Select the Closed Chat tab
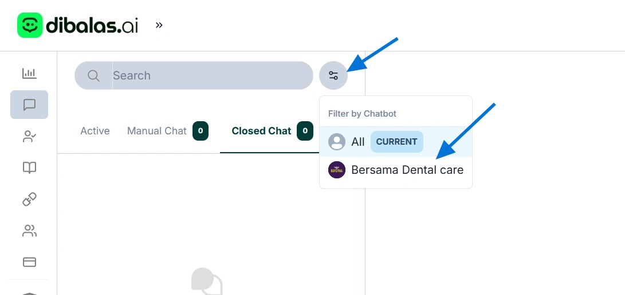 click(x=262, y=131)
